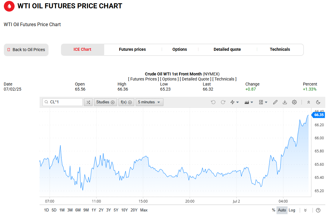Set chart range to 5D
The image size is (328, 215).
point(54,210)
